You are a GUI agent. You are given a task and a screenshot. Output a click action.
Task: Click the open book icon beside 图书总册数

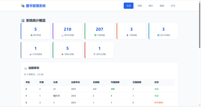pos(63,35)
